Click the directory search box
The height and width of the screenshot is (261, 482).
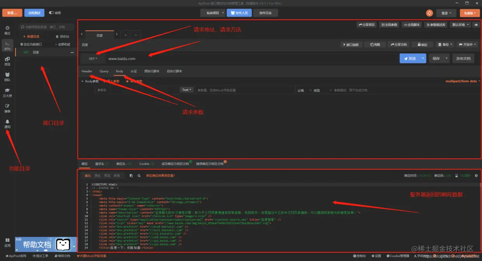point(46,27)
